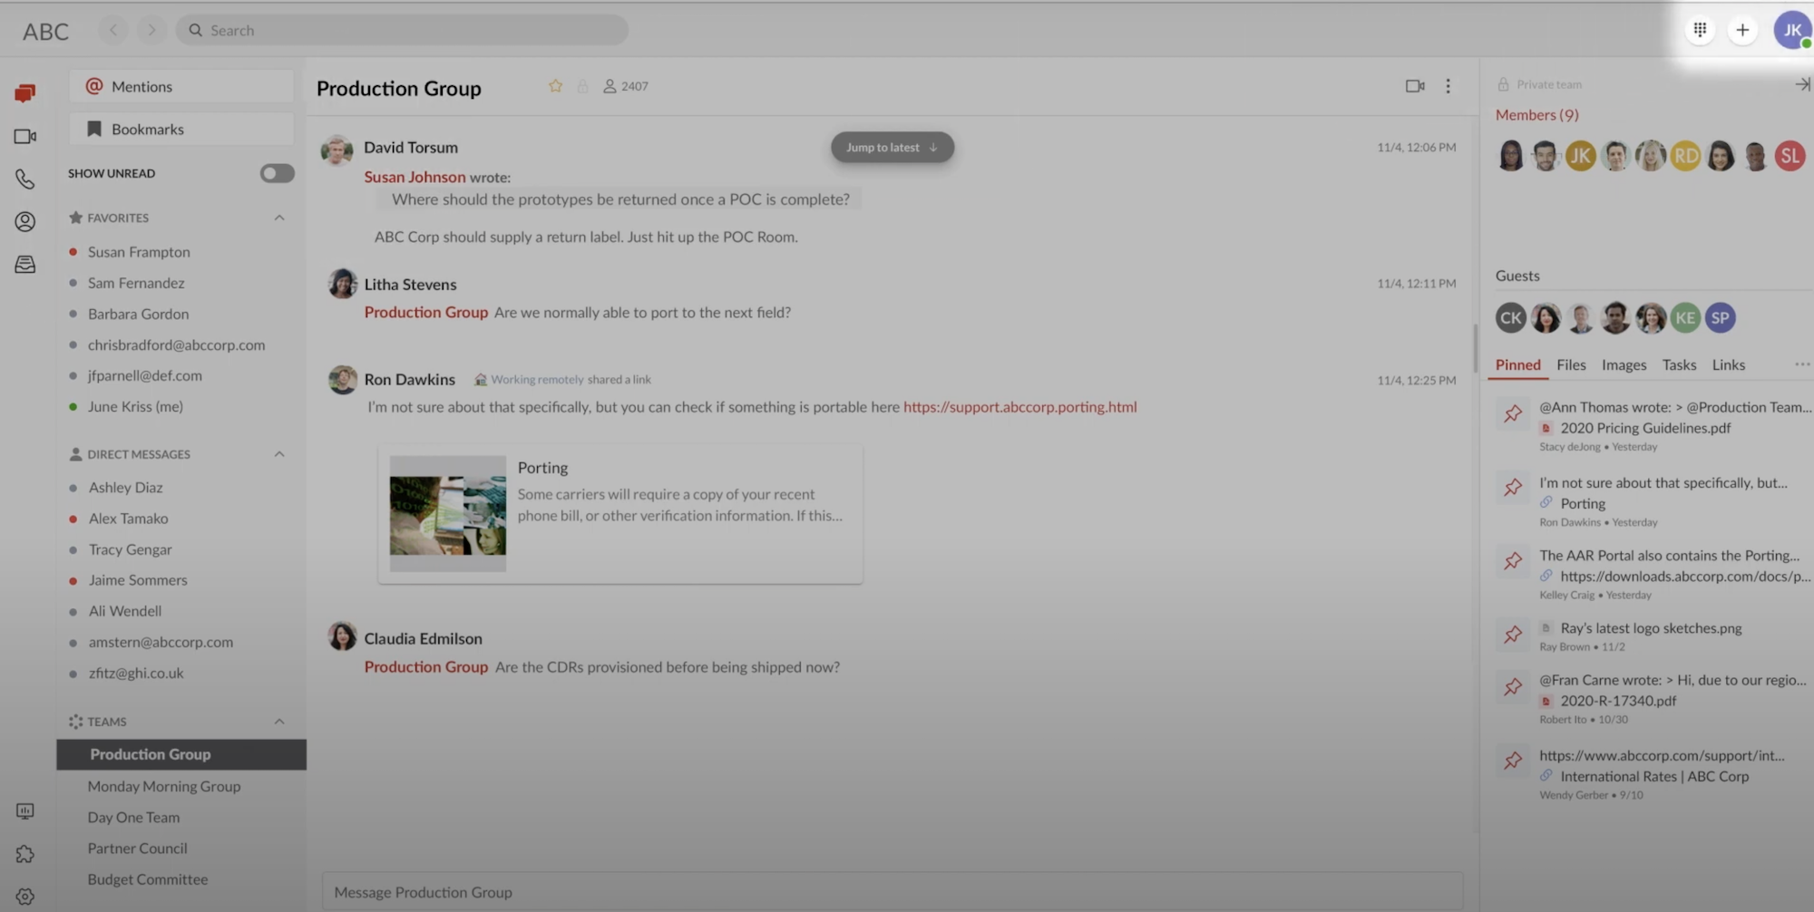Switch to the Links tab
The height and width of the screenshot is (912, 1814).
1728,364
